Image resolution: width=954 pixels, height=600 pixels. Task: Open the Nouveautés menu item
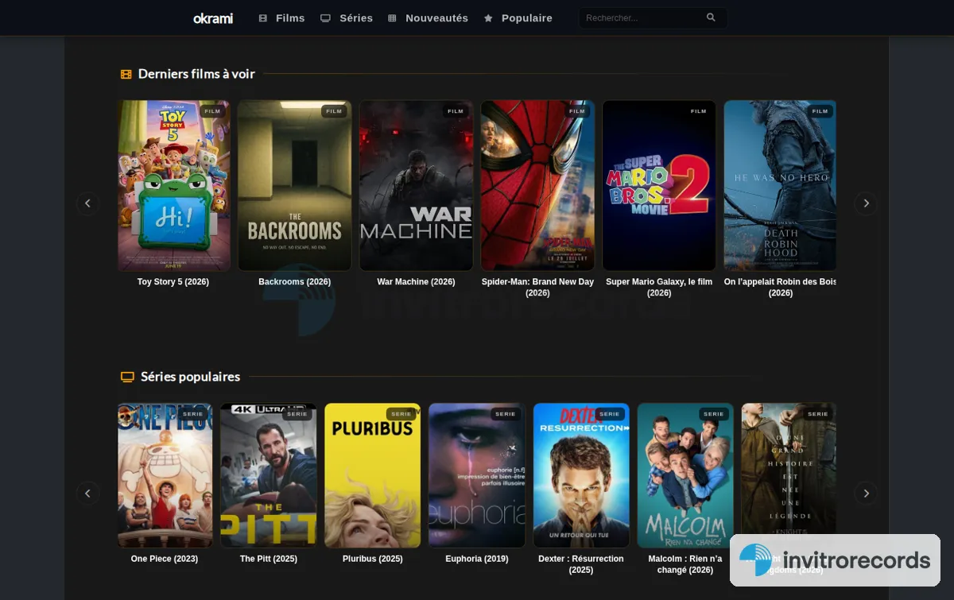pyautogui.click(x=428, y=18)
